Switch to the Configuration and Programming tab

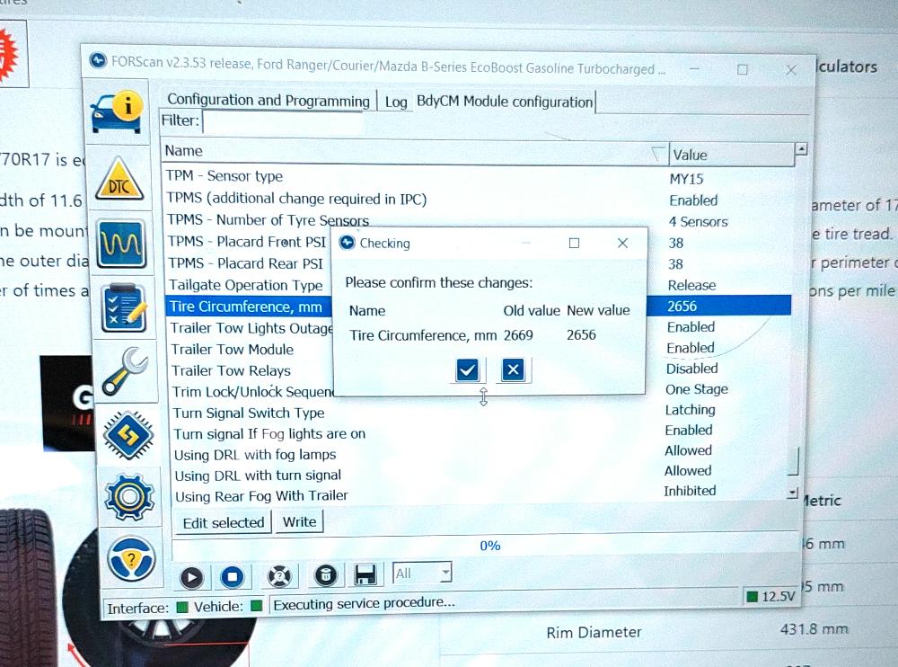point(268,101)
